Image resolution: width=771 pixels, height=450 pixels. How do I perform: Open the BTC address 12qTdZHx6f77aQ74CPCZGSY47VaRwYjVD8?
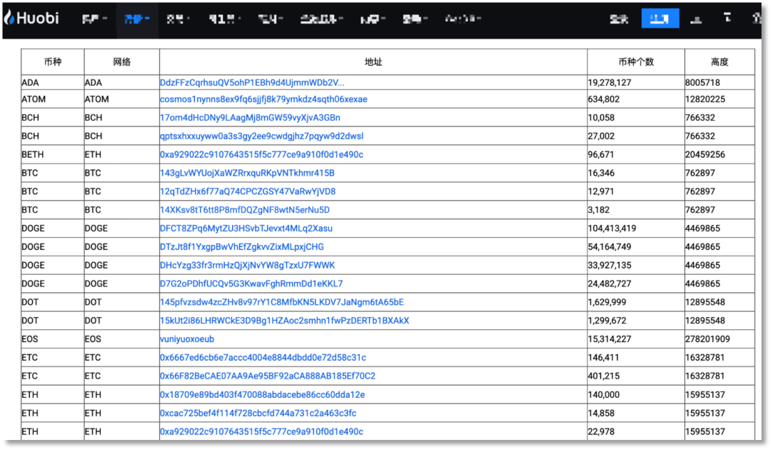click(247, 191)
